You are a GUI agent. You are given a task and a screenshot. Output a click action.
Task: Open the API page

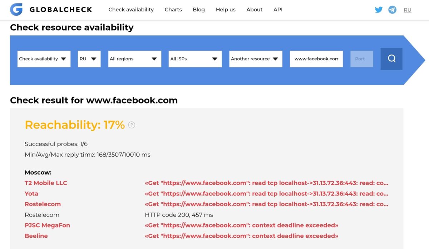278,10
